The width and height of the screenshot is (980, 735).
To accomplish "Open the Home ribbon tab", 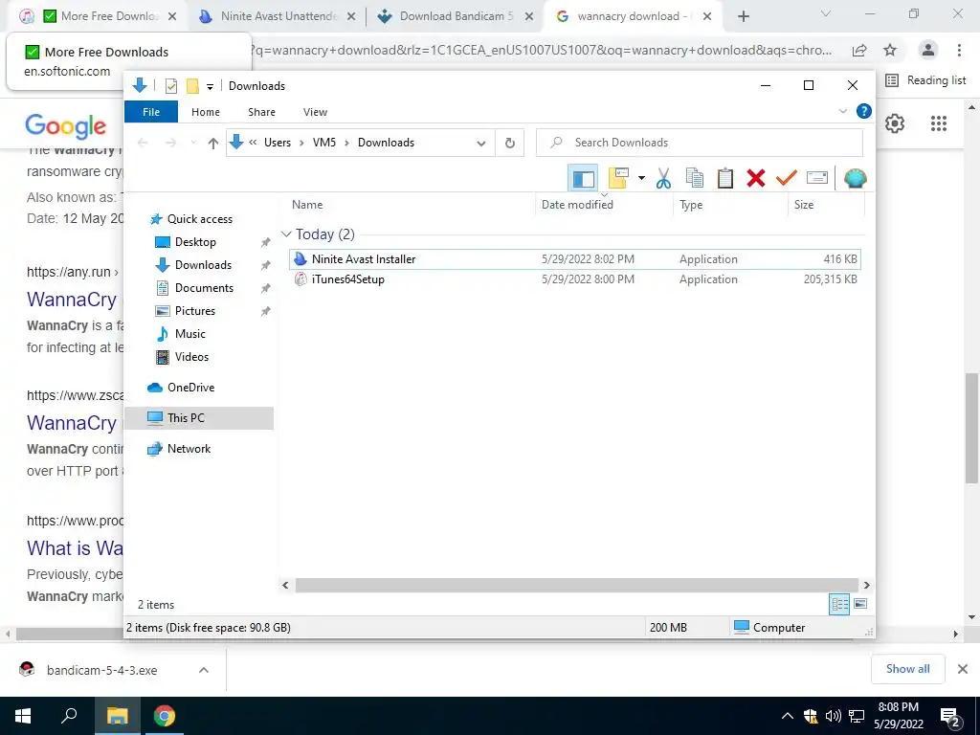I will point(206,112).
